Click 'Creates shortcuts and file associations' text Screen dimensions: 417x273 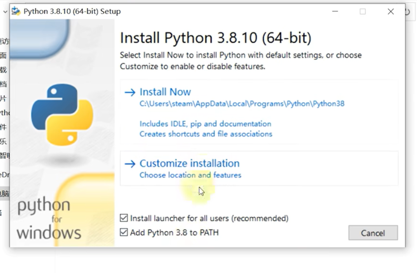coord(206,133)
